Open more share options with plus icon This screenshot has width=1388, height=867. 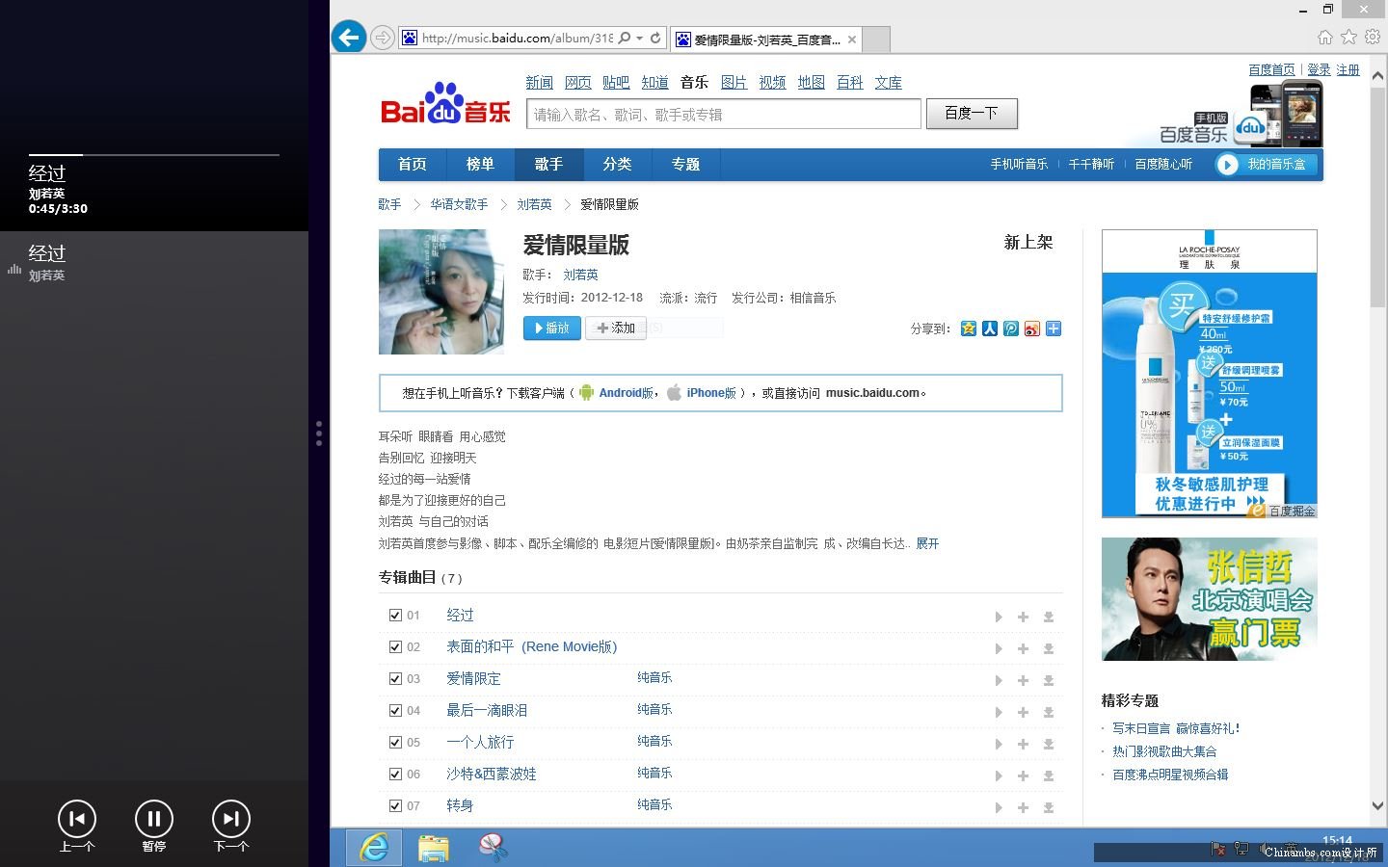pos(1054,328)
